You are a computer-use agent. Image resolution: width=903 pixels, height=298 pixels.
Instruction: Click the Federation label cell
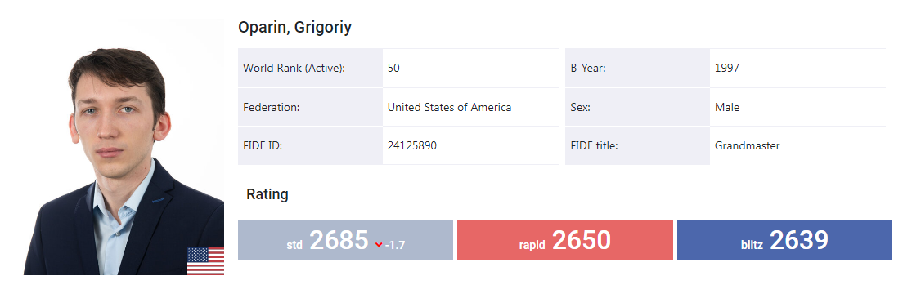point(311,107)
